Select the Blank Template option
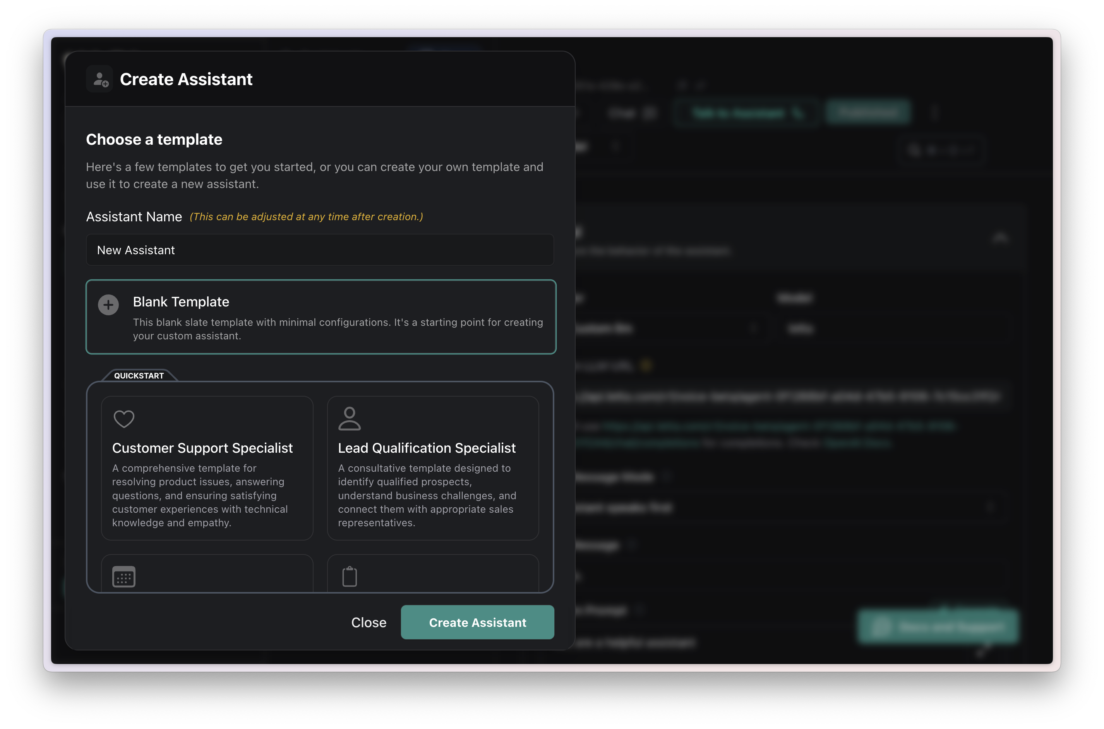 (x=321, y=317)
